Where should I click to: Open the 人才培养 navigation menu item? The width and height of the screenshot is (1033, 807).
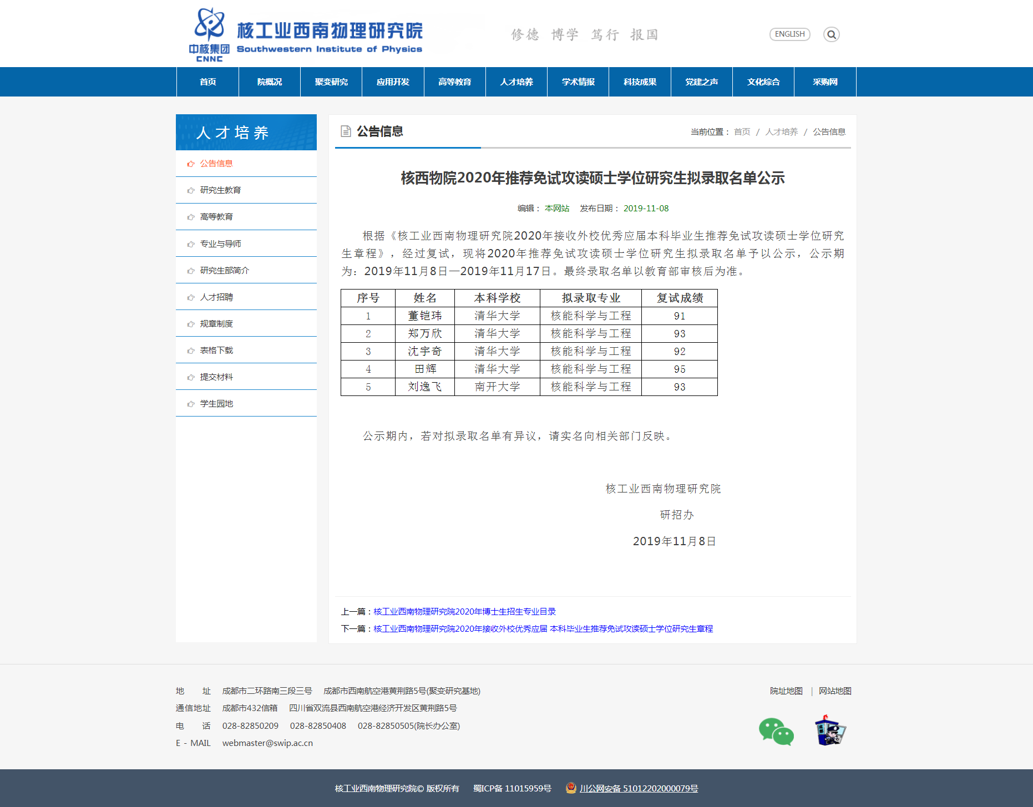click(x=516, y=82)
